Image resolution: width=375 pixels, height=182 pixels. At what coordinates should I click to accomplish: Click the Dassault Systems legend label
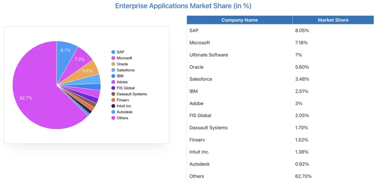(x=132, y=94)
